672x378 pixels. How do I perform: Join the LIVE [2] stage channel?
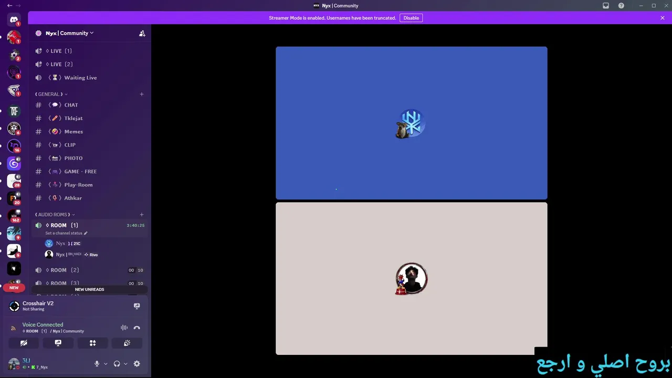tap(89, 64)
